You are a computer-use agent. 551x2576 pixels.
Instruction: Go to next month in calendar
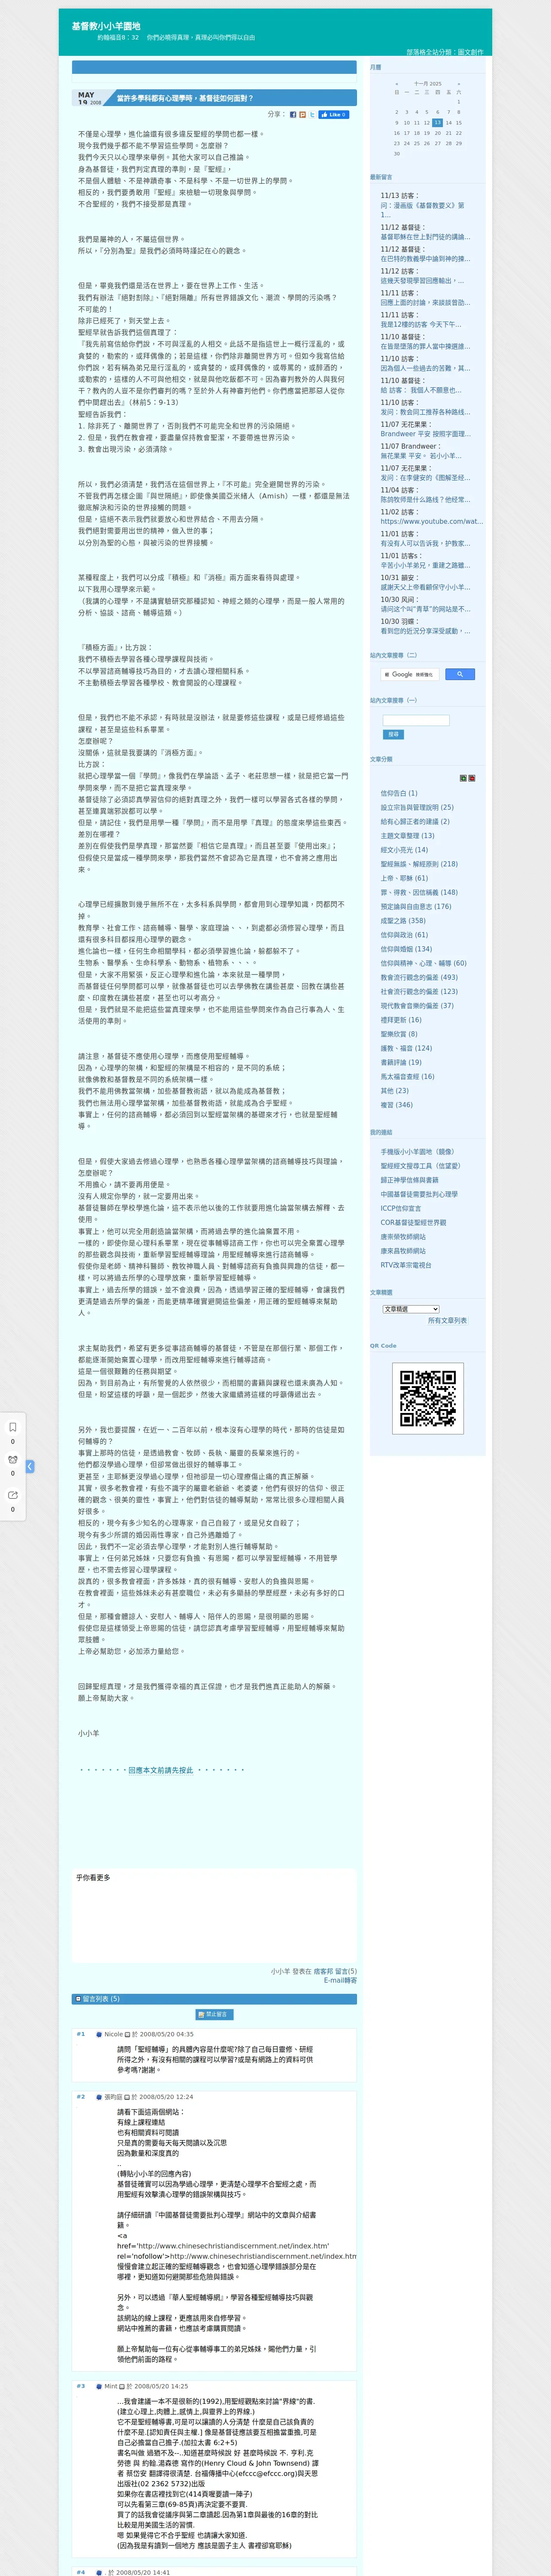pos(459,84)
